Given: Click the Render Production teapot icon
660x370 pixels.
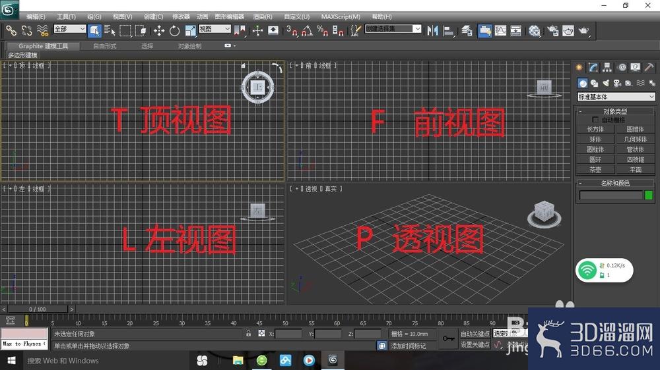Looking at the screenshot, I should click(x=584, y=30).
